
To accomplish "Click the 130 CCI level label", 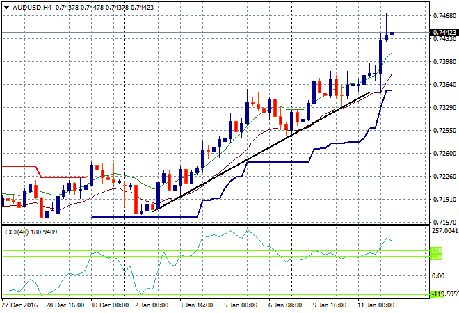I will [437, 250].
